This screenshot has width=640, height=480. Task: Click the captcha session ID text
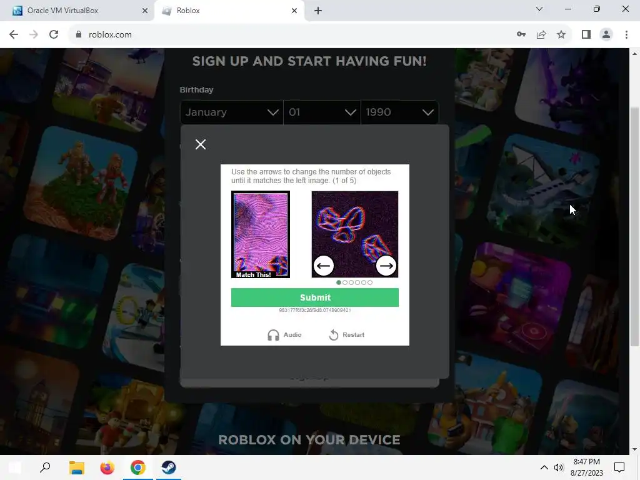tap(315, 310)
